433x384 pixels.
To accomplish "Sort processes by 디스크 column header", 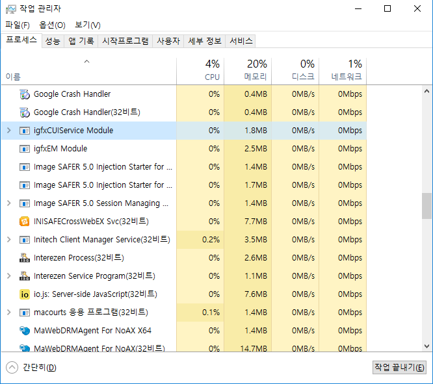I will pos(295,71).
